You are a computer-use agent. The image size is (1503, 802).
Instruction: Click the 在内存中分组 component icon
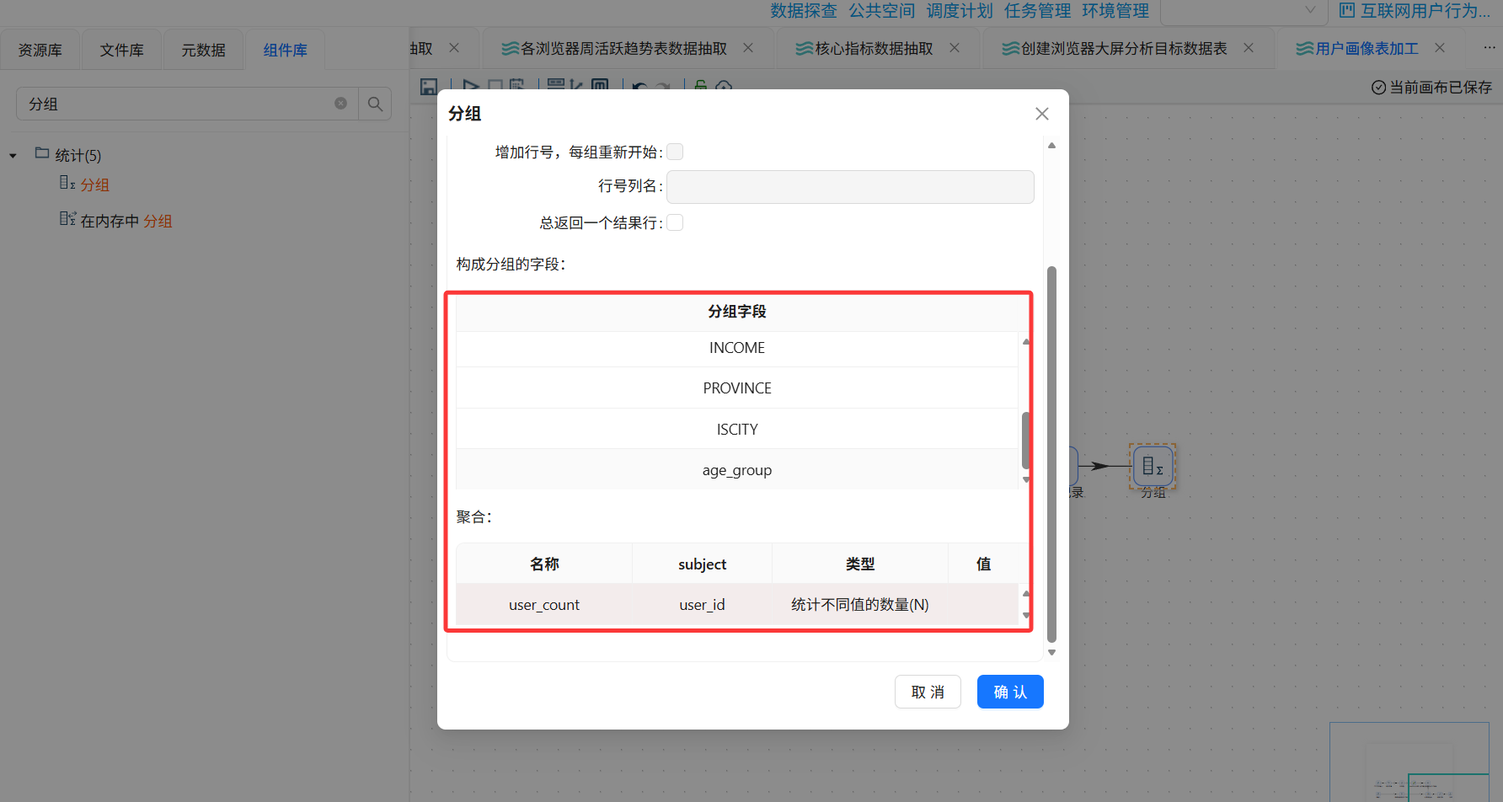67,219
